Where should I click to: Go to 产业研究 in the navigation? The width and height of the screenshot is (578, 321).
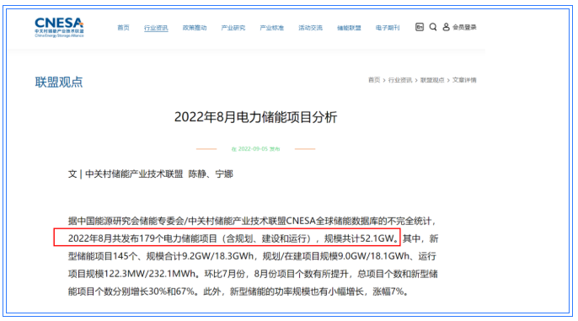pyautogui.click(x=233, y=28)
